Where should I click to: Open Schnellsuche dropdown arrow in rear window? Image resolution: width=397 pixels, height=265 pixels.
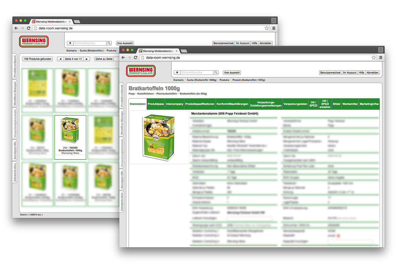(70, 43)
